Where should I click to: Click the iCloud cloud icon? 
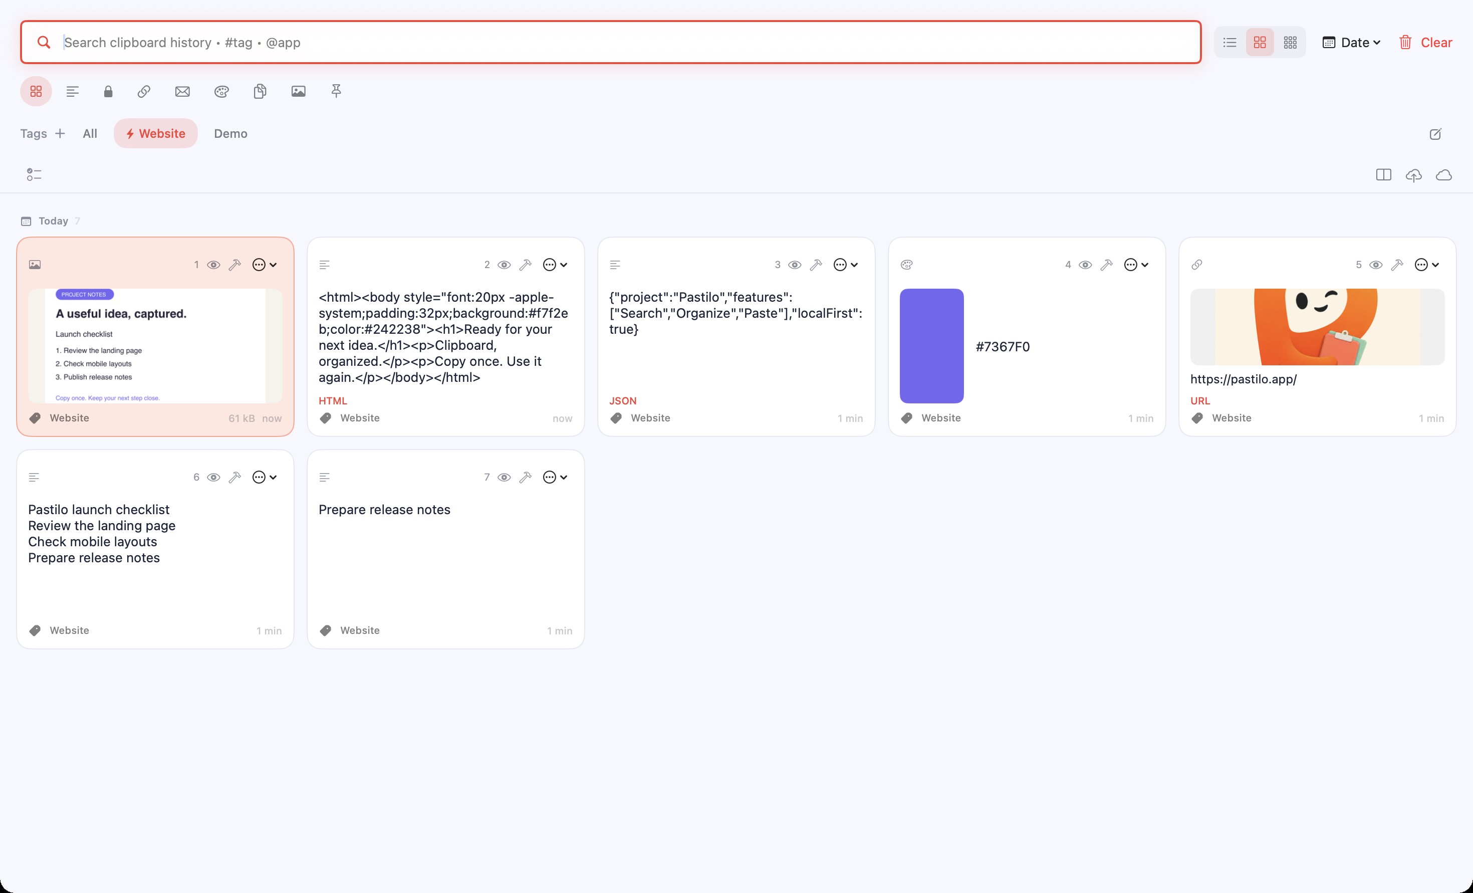(1444, 175)
